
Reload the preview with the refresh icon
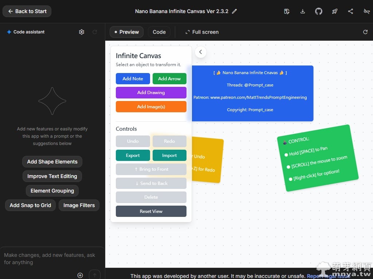(x=365, y=32)
